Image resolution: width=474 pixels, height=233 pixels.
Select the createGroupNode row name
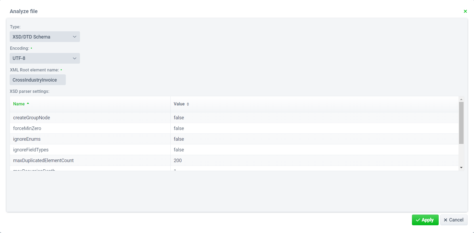(32, 118)
